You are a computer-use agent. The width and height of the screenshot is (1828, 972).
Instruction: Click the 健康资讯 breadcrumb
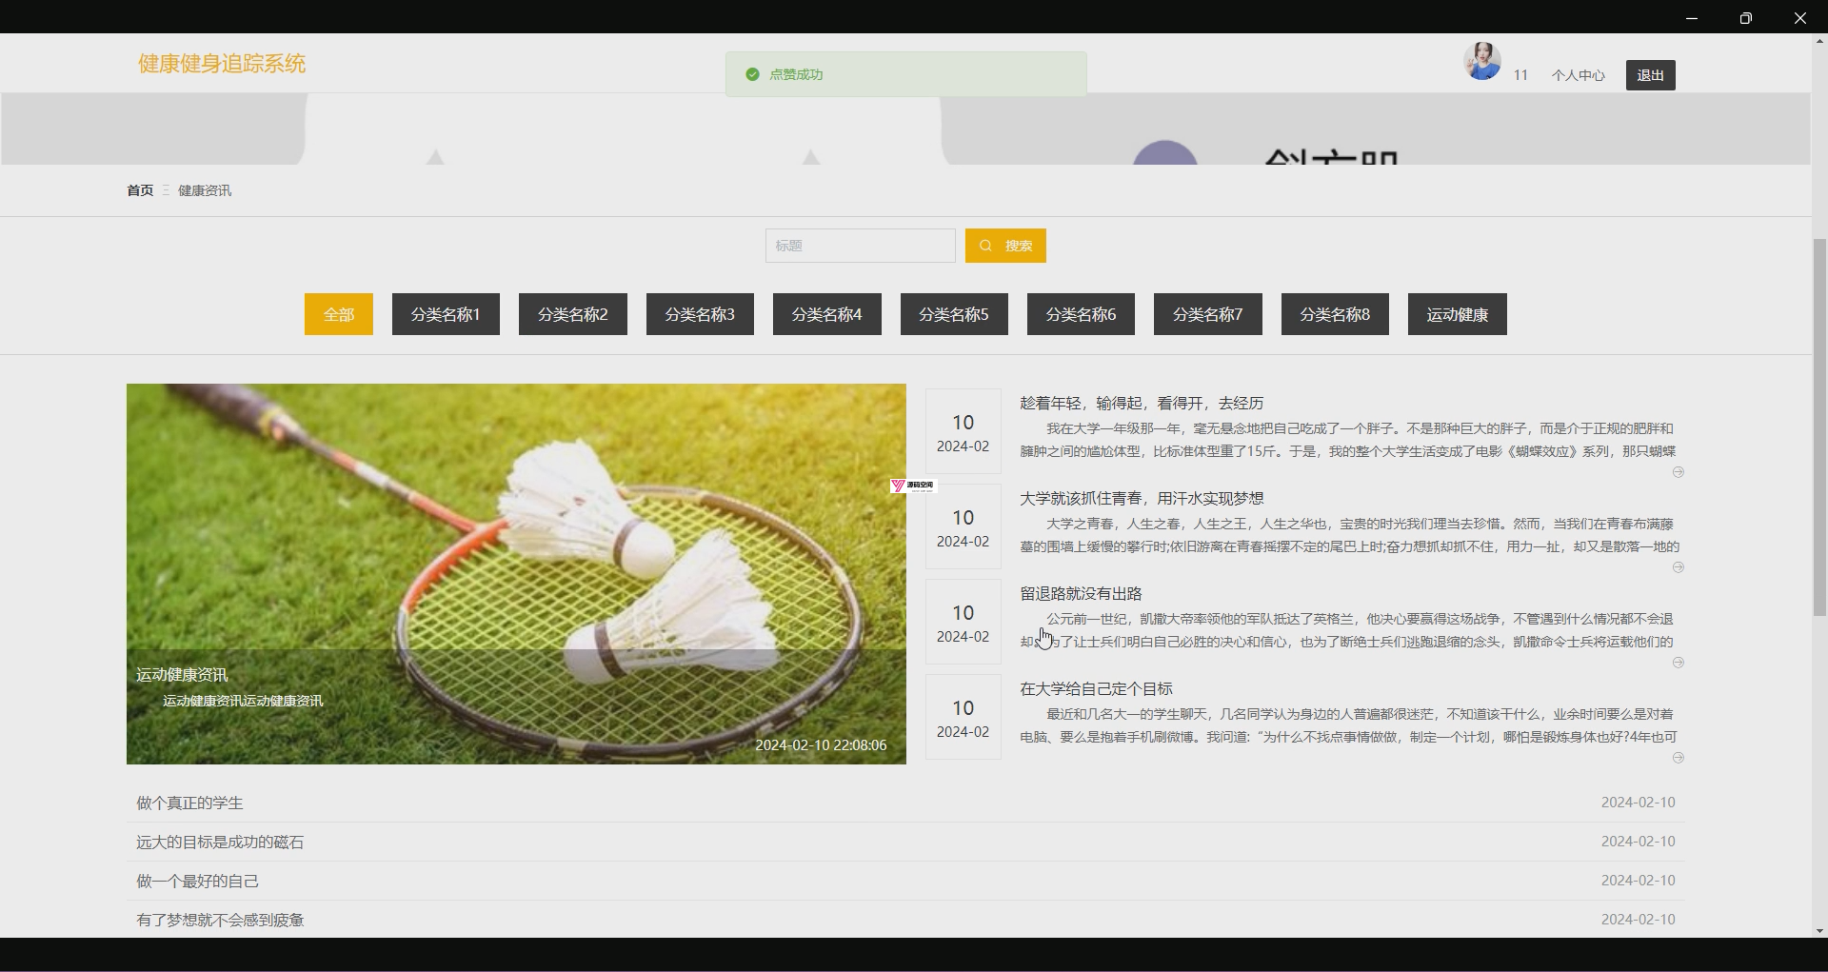(205, 190)
